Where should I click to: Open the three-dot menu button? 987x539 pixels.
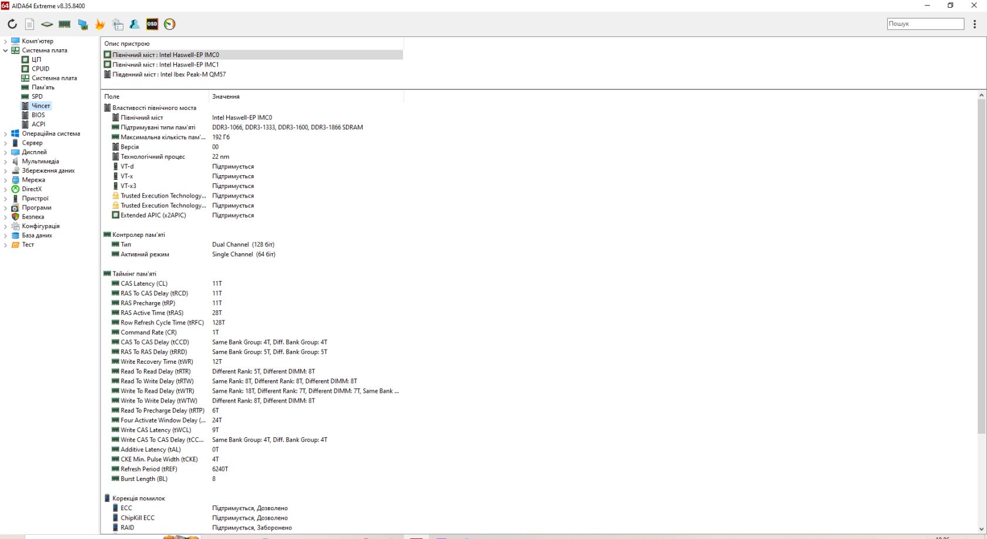coord(975,24)
